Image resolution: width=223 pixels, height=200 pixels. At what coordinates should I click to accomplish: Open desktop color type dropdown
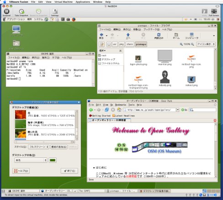coord(31,160)
